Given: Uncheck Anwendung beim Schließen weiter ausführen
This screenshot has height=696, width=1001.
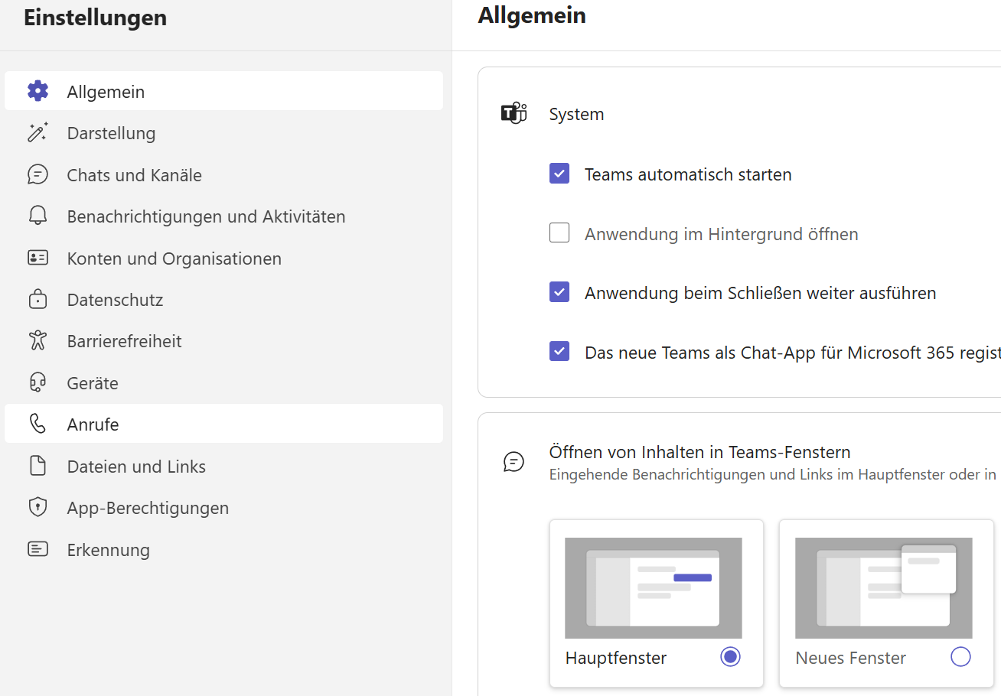Looking at the screenshot, I should 559,292.
